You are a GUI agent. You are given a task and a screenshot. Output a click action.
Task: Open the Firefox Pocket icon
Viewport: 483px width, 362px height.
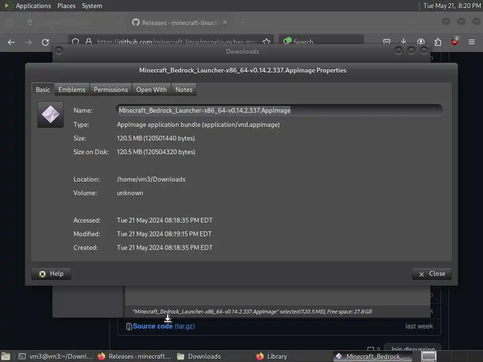tap(387, 41)
